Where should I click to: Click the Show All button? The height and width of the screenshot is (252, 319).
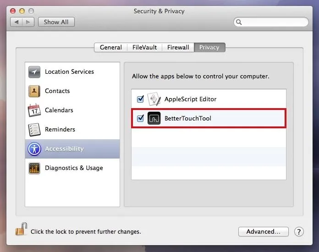click(56, 22)
